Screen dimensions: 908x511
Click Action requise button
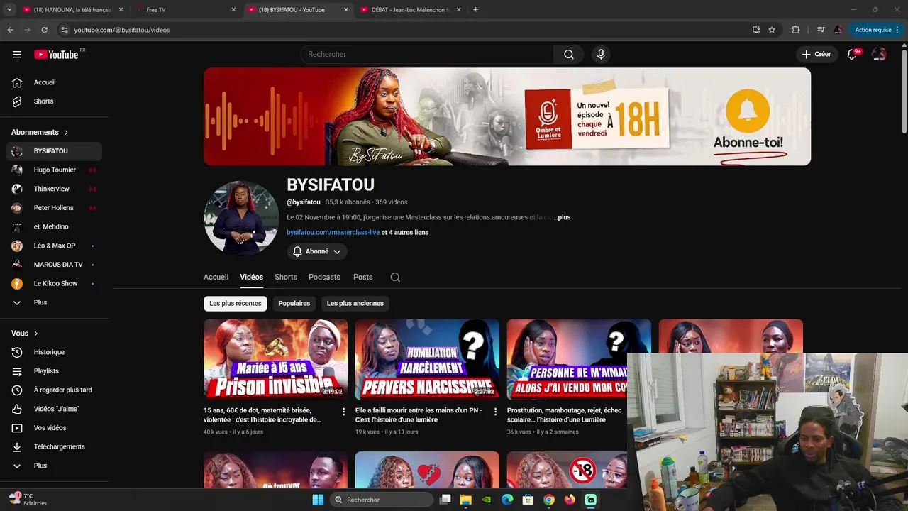pos(877,30)
